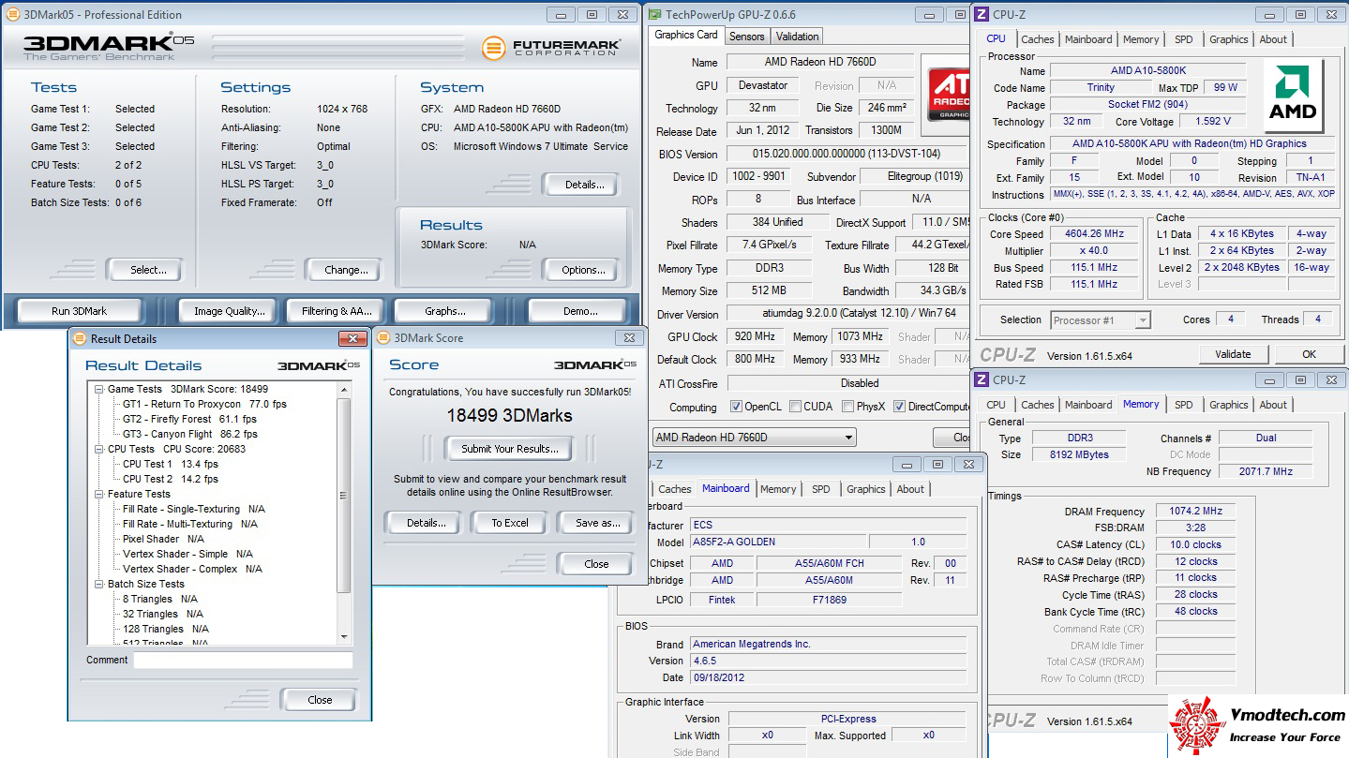Toggle the DirectCompute checkbox in GPU-Z
1349x758 pixels.
899,407
